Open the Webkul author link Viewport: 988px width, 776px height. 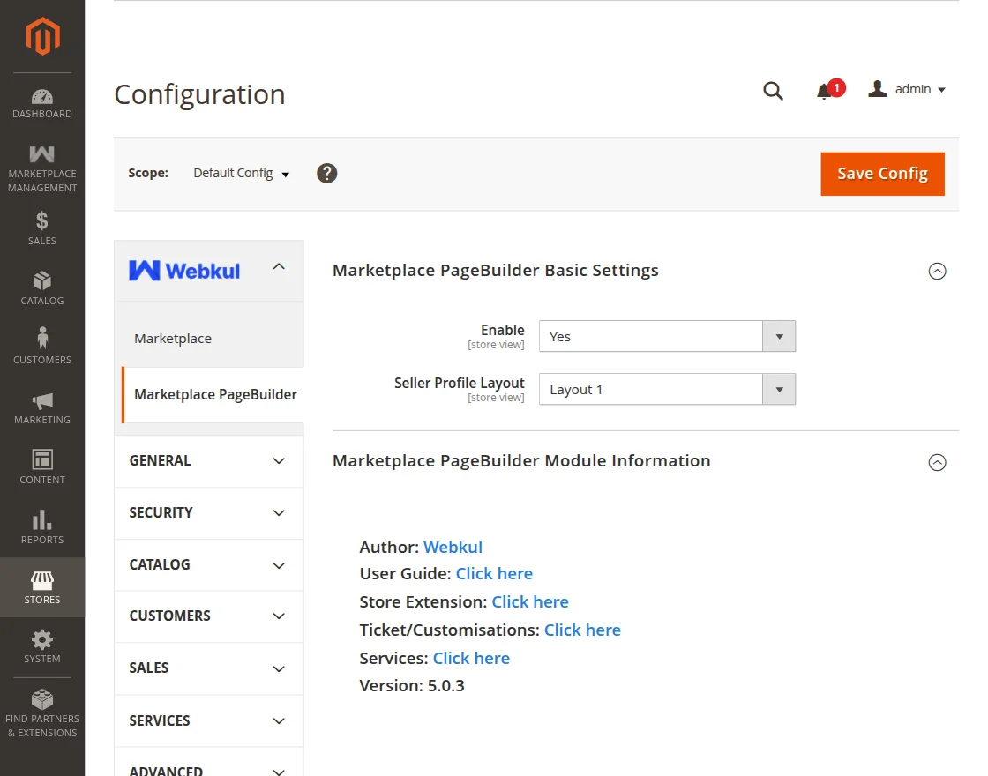click(x=453, y=547)
